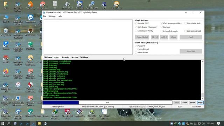The height and width of the screenshot is (126, 224).
Task: Click the TeamViewer taskbar icon
Action: point(45,124)
